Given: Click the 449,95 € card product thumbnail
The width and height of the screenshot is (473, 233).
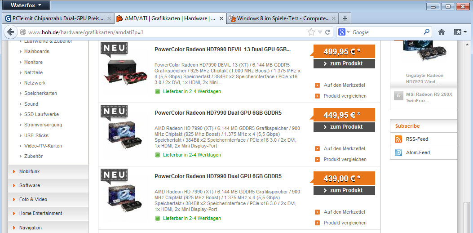Looking at the screenshot, I should point(124,135).
